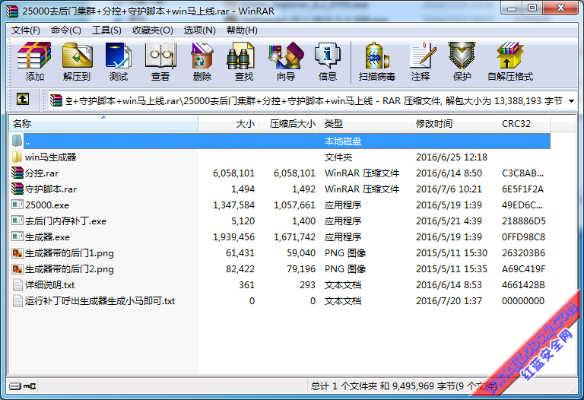Click the 查看 (View) toolbar icon

tap(160, 55)
